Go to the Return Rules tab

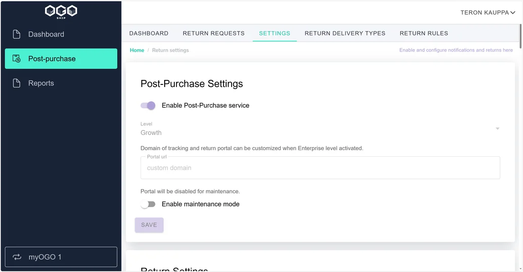click(x=424, y=33)
